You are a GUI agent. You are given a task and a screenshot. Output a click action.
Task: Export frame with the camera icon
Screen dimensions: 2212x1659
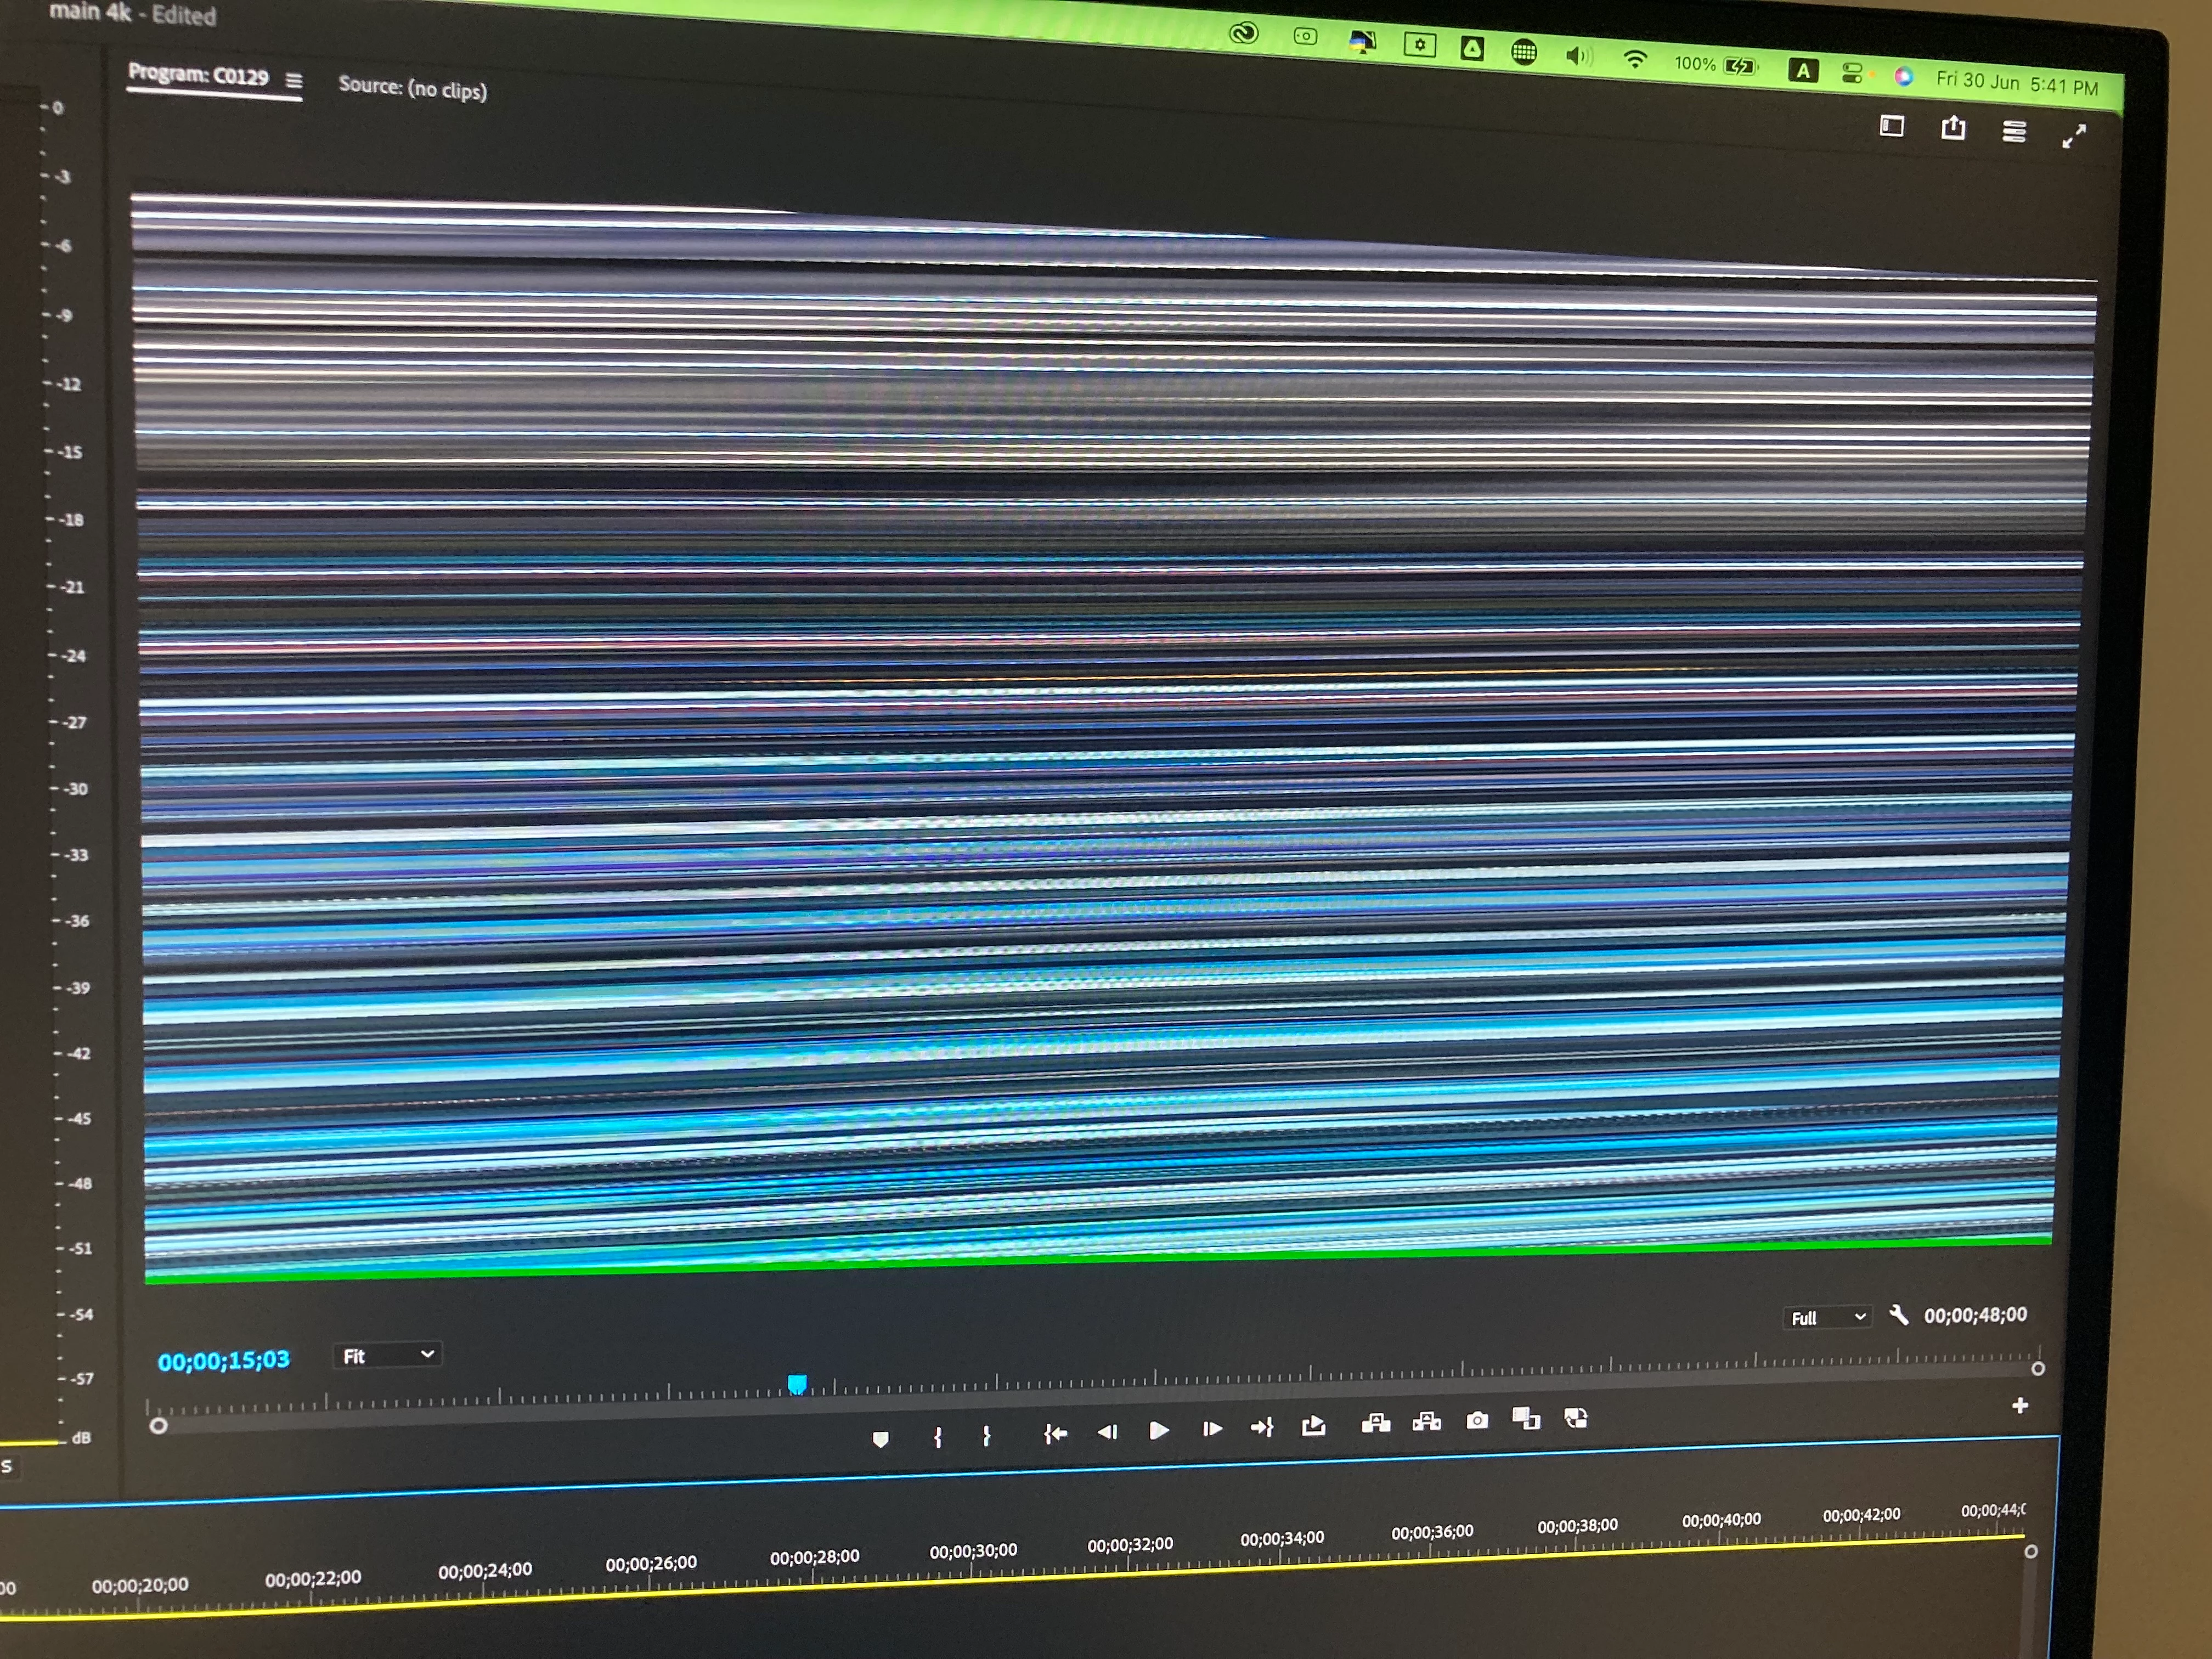(1477, 1420)
